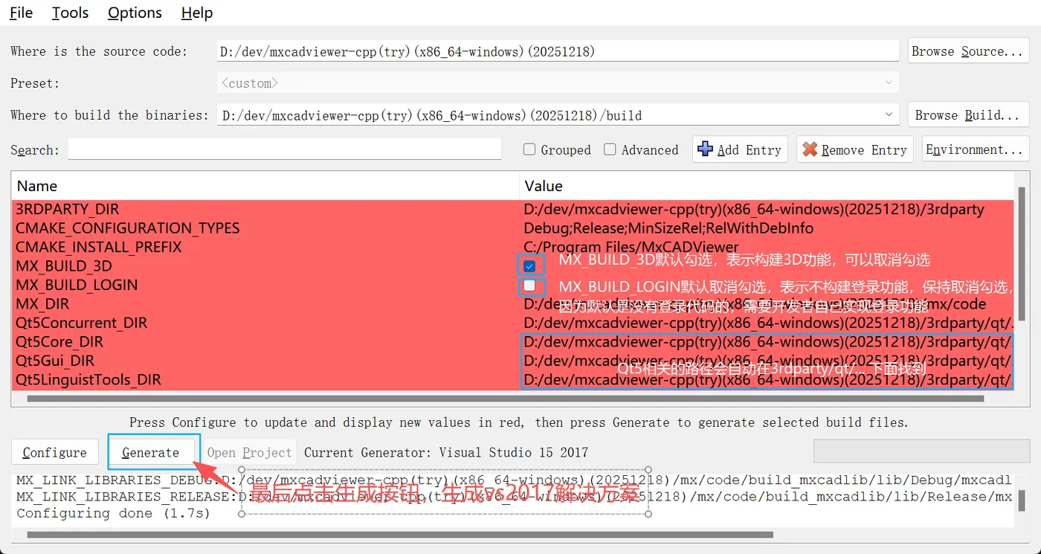Click the entries table horizontal scrollbar
This screenshot has height=554, width=1041.
506,399
